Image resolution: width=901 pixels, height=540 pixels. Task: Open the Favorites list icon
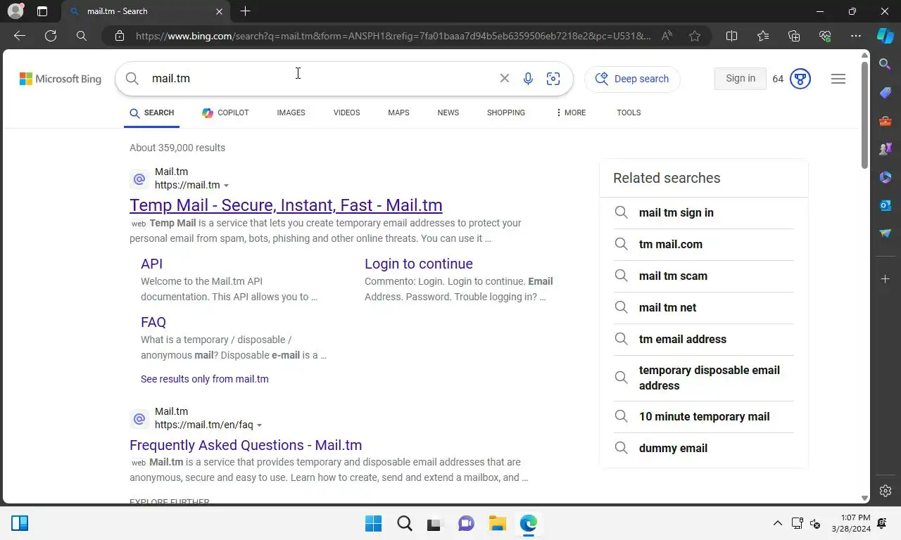click(763, 36)
